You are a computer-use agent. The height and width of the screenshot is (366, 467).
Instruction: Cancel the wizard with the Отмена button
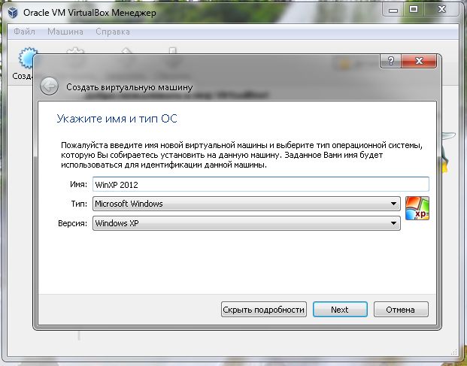click(400, 310)
